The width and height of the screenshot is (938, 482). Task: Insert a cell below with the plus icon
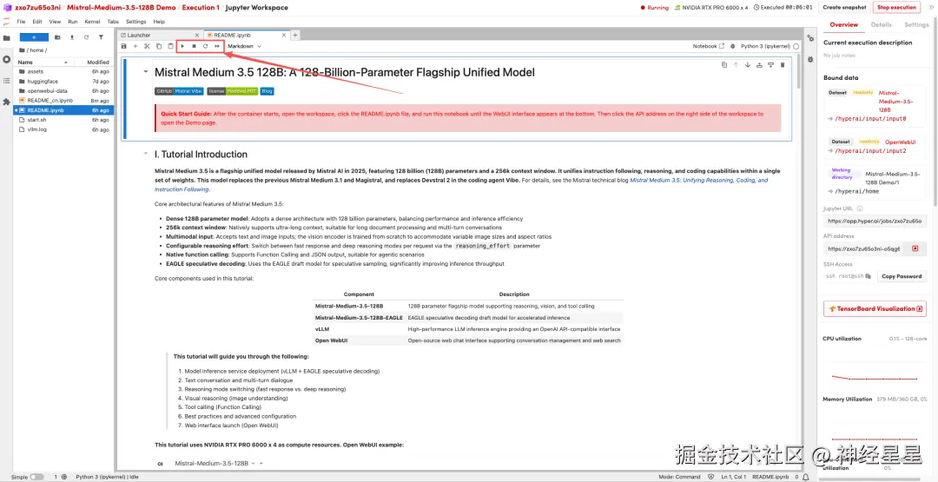(135, 46)
